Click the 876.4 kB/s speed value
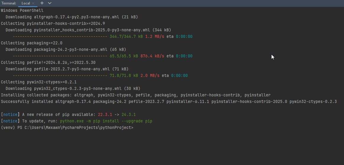The height and width of the screenshot is (165, 344). coord(152,56)
